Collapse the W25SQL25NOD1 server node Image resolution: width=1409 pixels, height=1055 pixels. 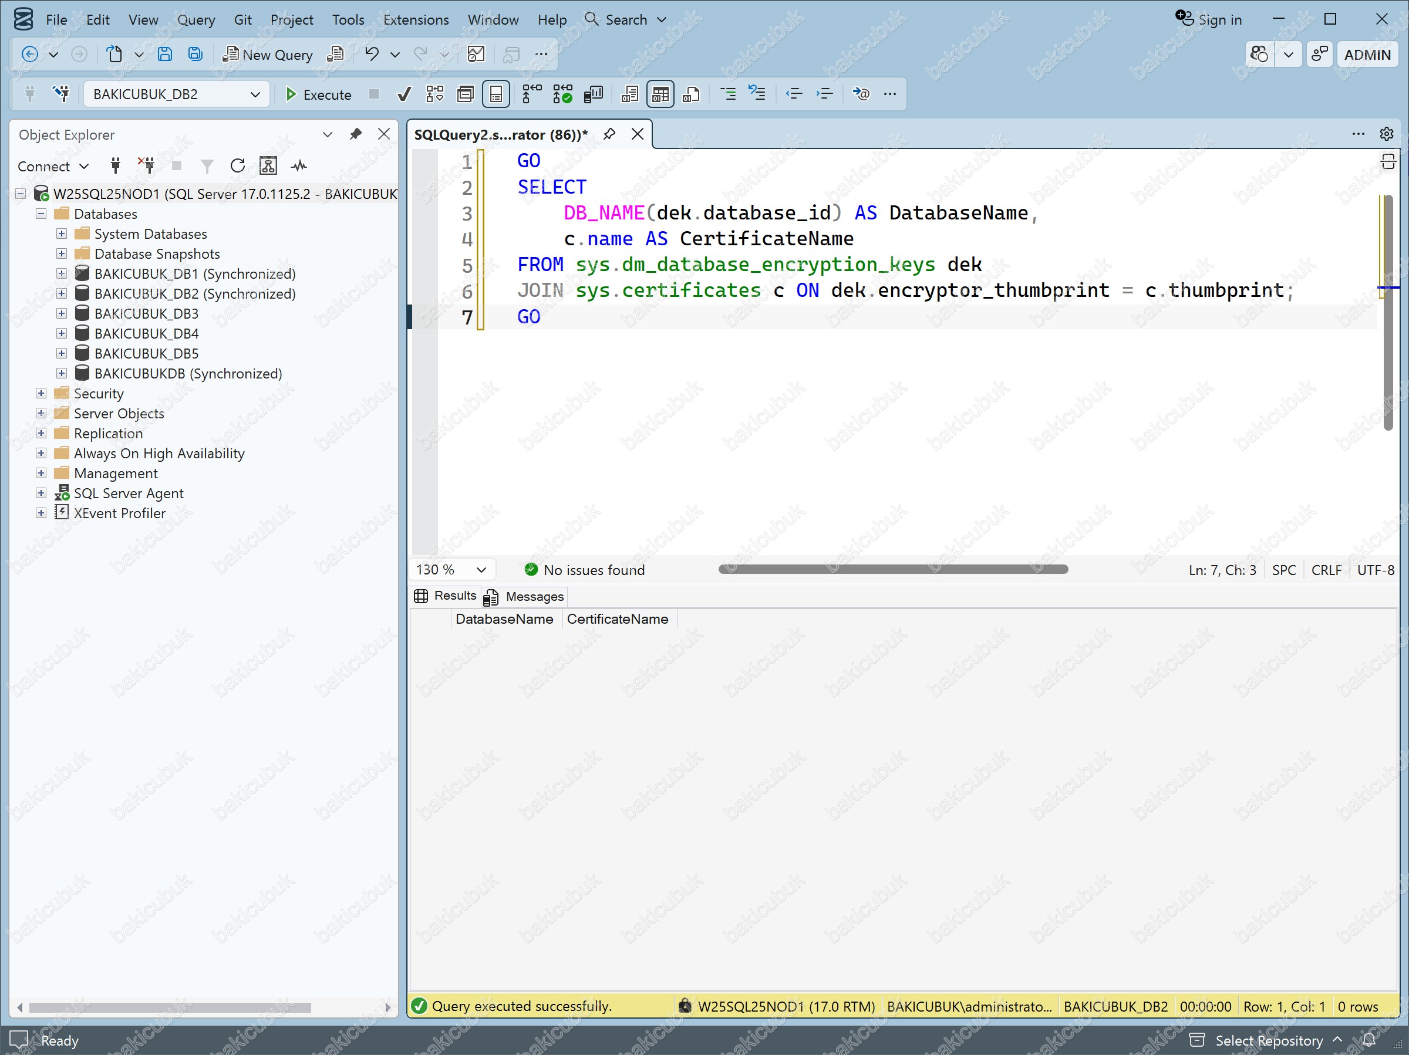click(x=21, y=194)
